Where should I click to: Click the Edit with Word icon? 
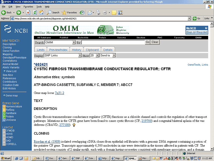pyautogui.click(x=105, y=13)
